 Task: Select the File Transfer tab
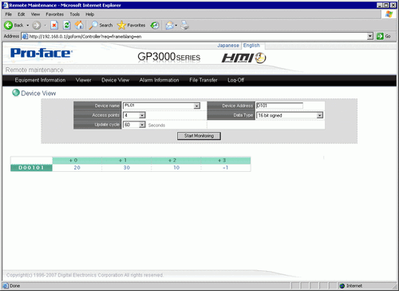point(203,80)
